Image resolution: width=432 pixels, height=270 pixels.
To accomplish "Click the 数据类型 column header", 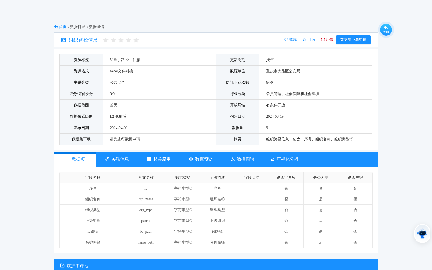I will [x=183, y=178].
